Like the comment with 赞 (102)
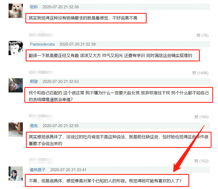Screen dimensions: 218x189 tap(201, 161)
